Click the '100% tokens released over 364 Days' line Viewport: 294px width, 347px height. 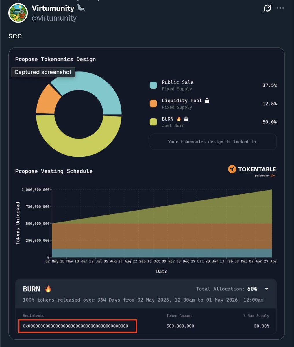143,300
